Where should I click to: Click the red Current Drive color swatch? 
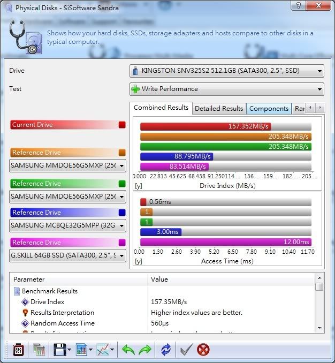122,125
